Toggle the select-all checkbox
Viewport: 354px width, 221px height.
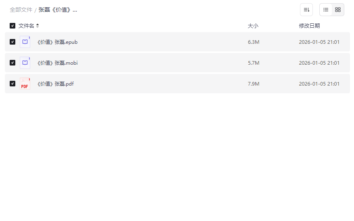[x=12, y=26]
